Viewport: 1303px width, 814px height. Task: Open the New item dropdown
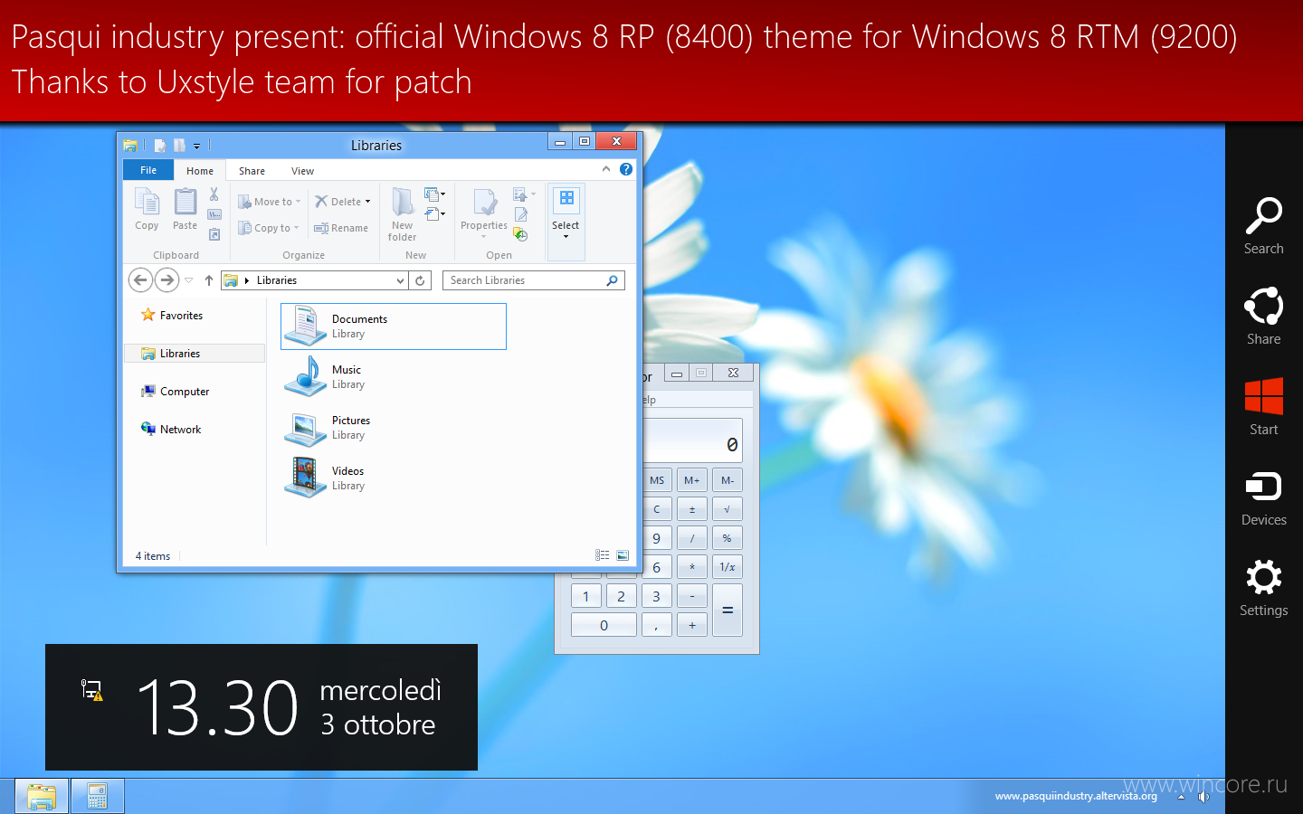[435, 194]
